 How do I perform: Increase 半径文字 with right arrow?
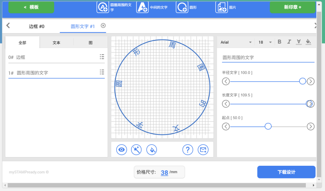pos(311,81)
